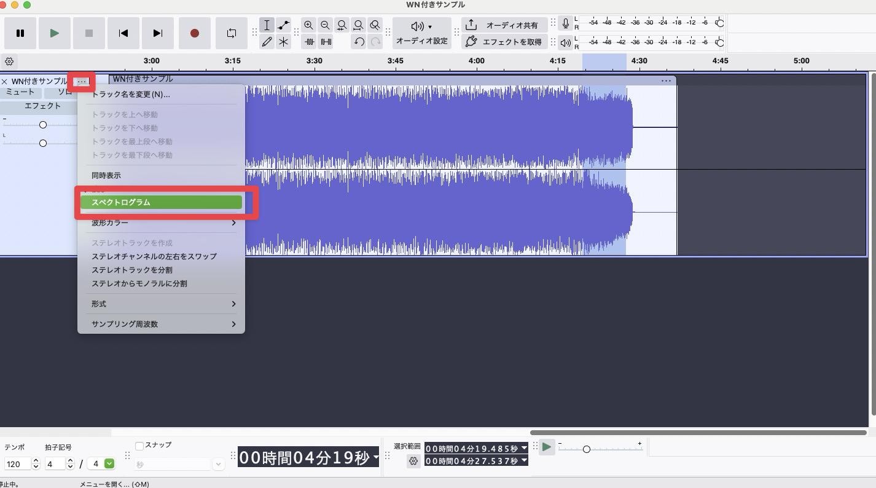This screenshot has width=876, height=488.
Task: Click the Trim audio outside selection icon
Action: pyautogui.click(x=309, y=42)
